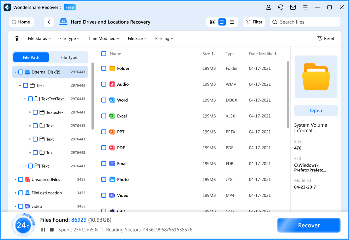
Task: Check the Word row checkbox
Action: [x=104, y=100]
